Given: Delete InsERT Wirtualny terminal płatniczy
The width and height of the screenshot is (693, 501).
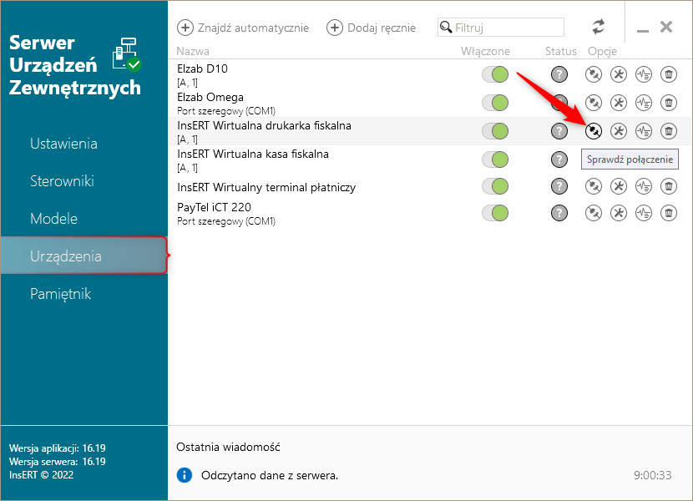Looking at the screenshot, I should tap(669, 186).
